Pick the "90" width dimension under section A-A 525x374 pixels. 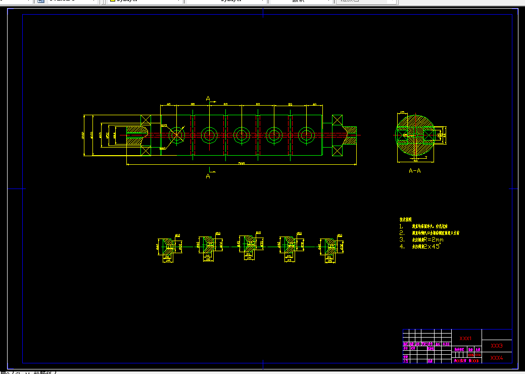(x=415, y=161)
